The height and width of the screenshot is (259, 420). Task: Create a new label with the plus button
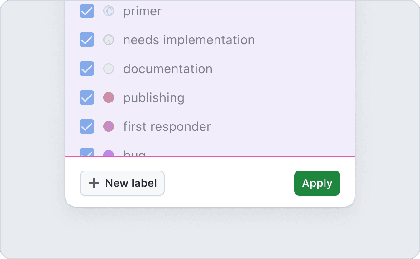122,183
